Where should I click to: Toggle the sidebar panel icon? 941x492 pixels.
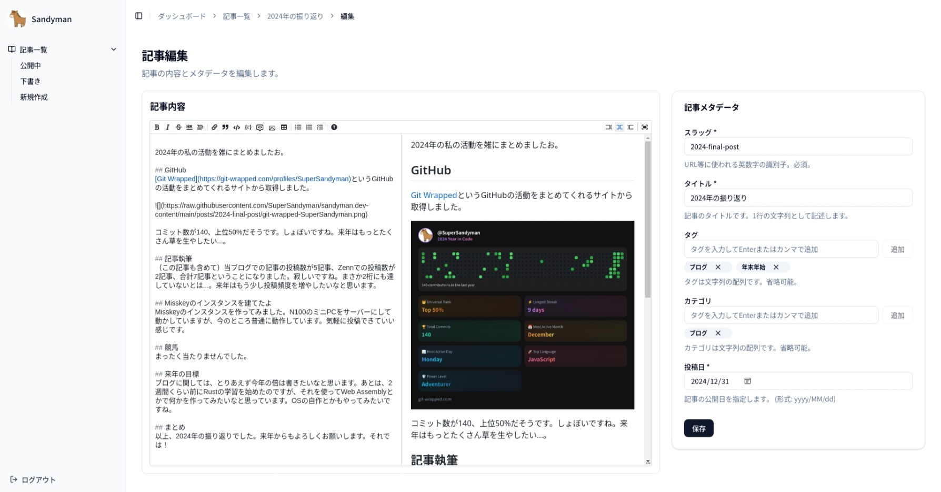click(139, 16)
